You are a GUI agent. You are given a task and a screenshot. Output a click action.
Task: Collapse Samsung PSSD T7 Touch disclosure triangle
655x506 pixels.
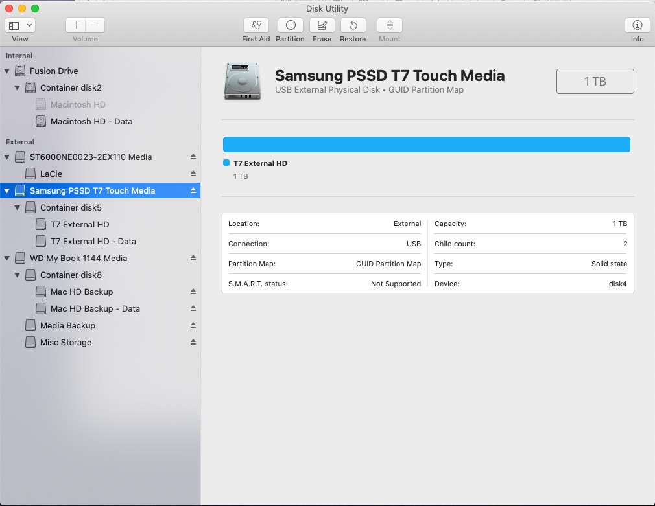(x=6, y=190)
